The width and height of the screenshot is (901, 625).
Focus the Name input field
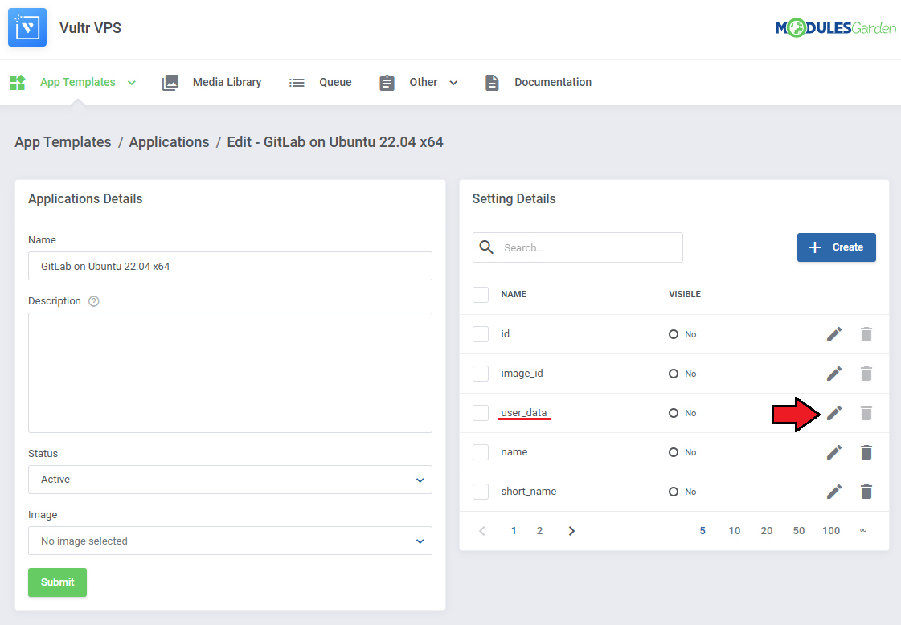click(230, 266)
